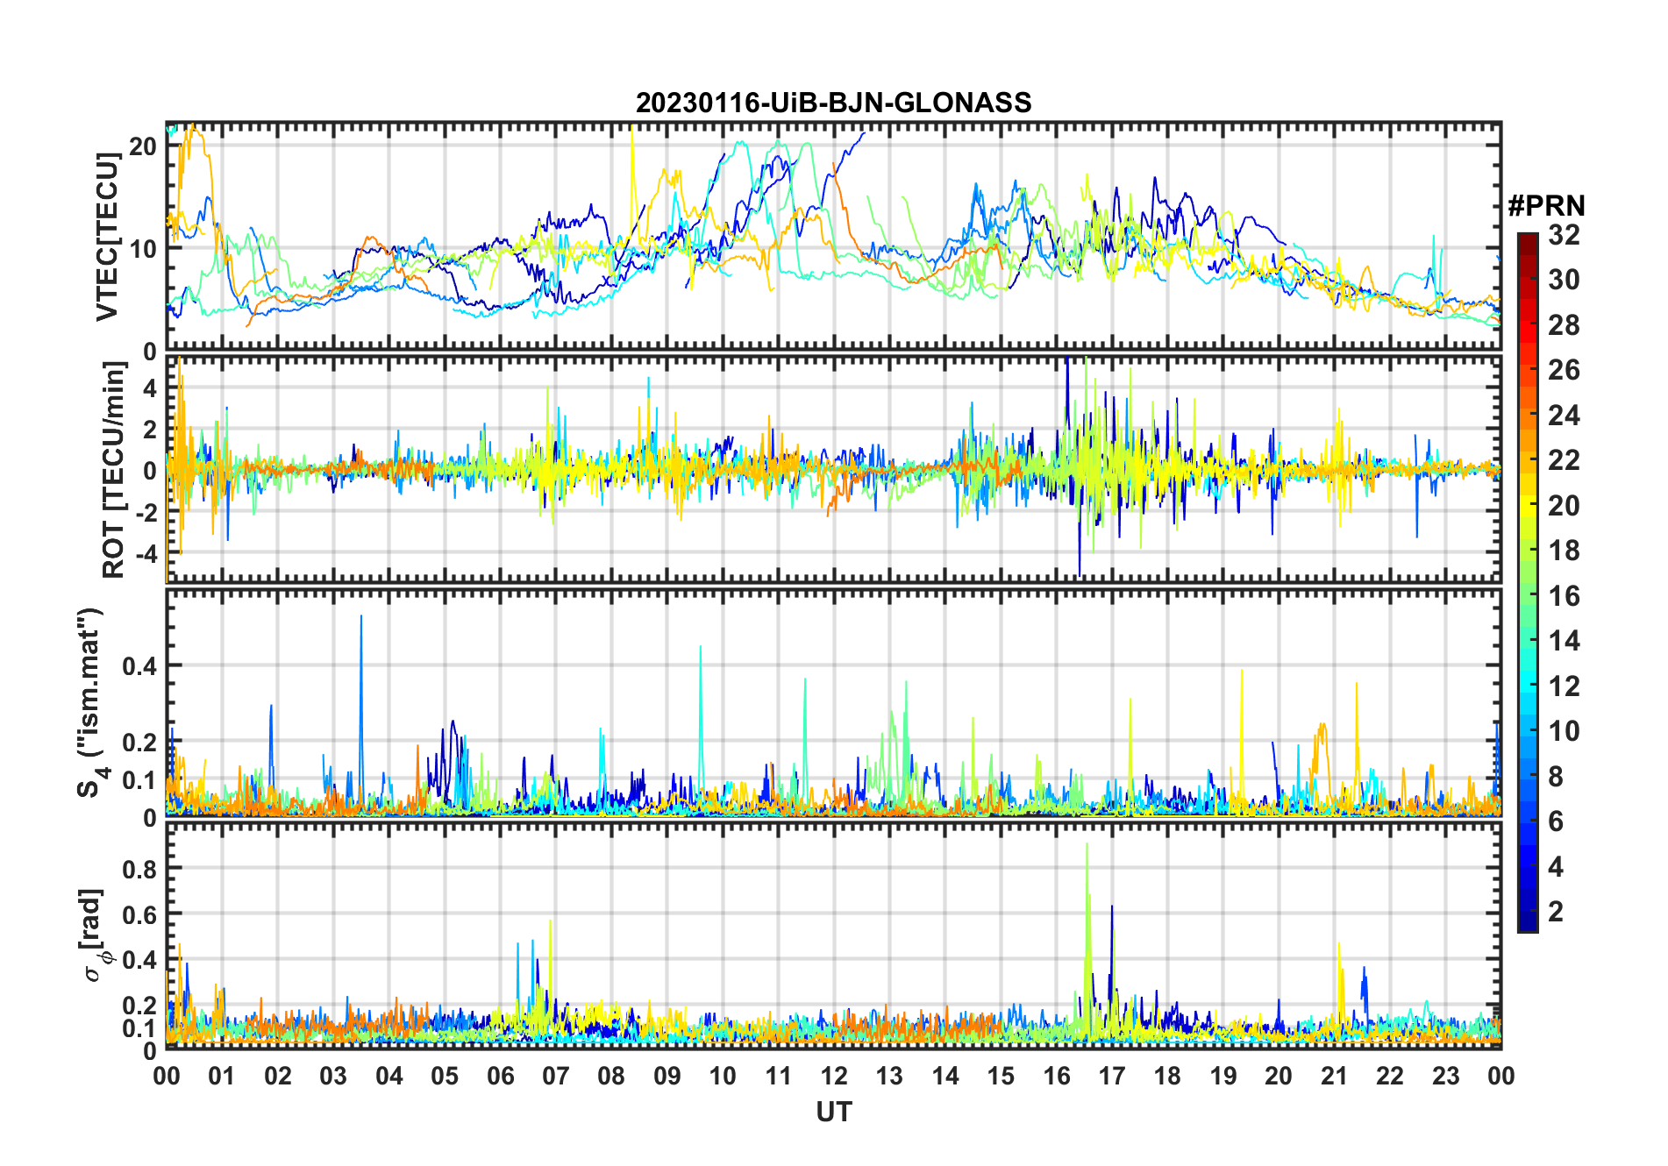1668x1166 pixels.
Task: Select the 04 hour tick label
Action: pos(389,1076)
